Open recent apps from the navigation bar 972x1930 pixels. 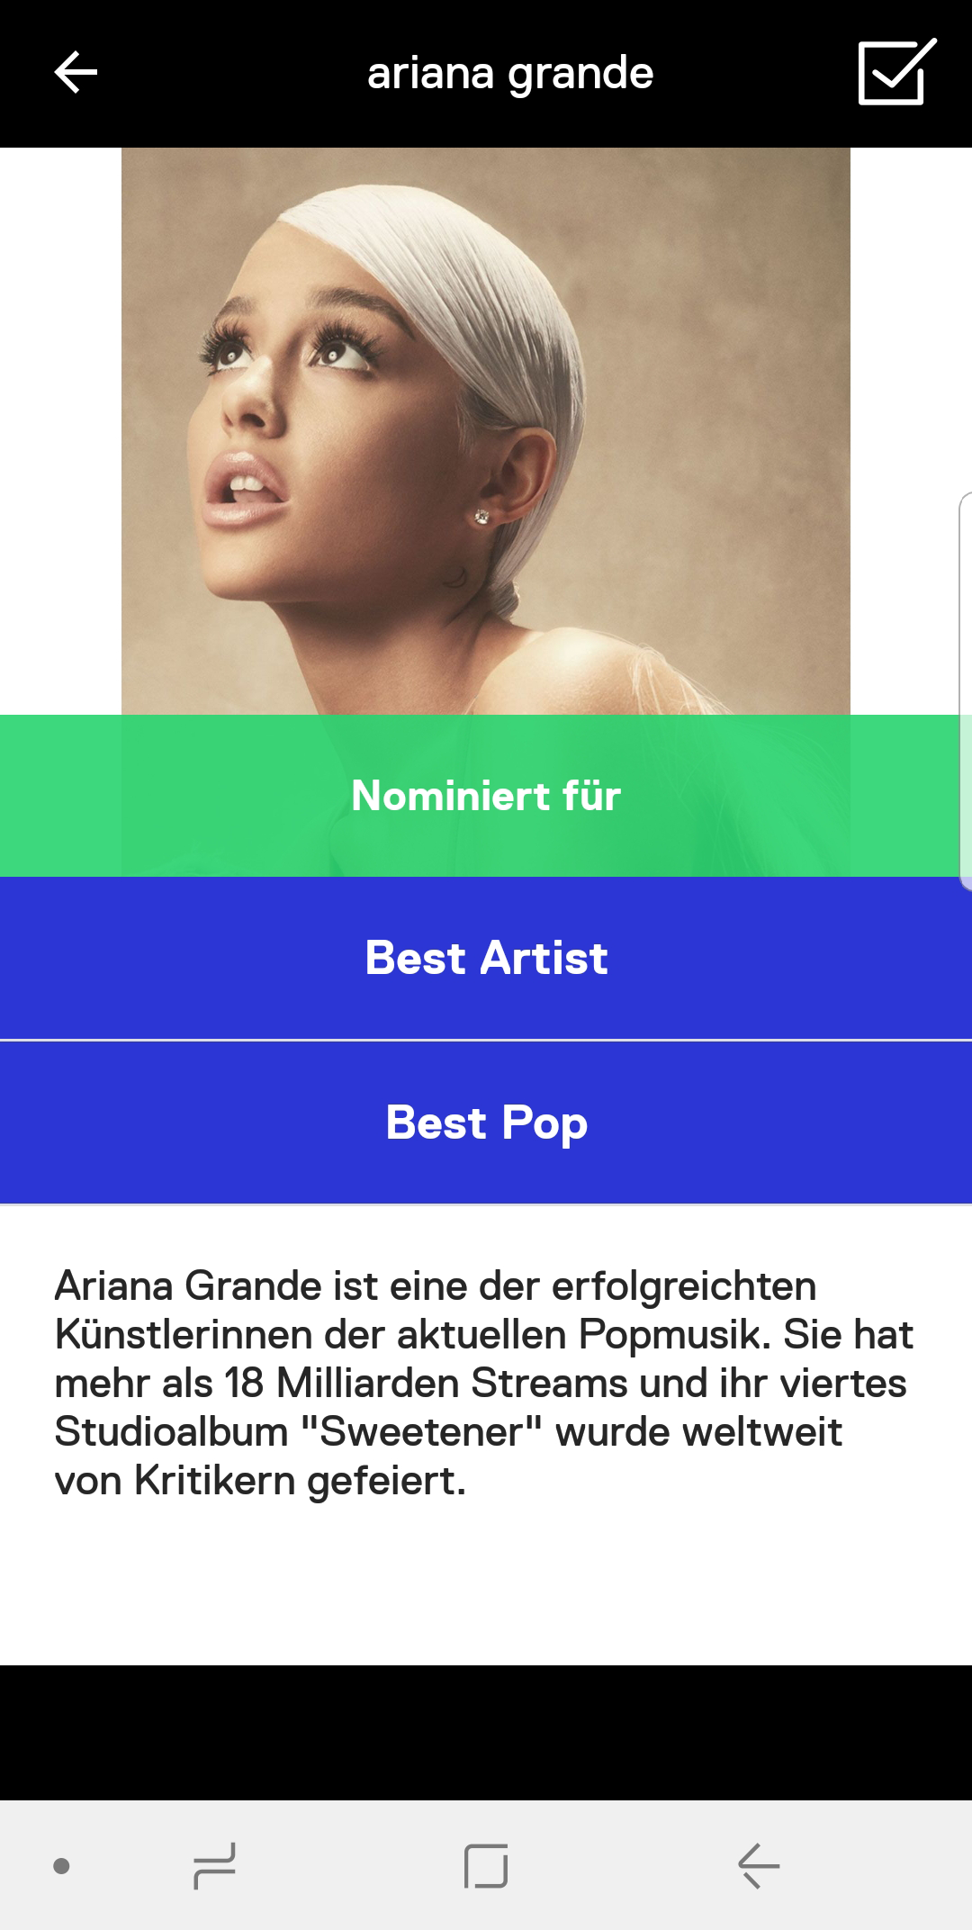click(x=214, y=1866)
